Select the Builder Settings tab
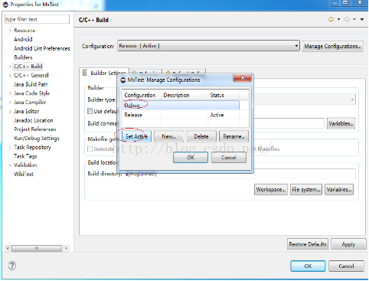The image size is (369, 281). tap(104, 73)
